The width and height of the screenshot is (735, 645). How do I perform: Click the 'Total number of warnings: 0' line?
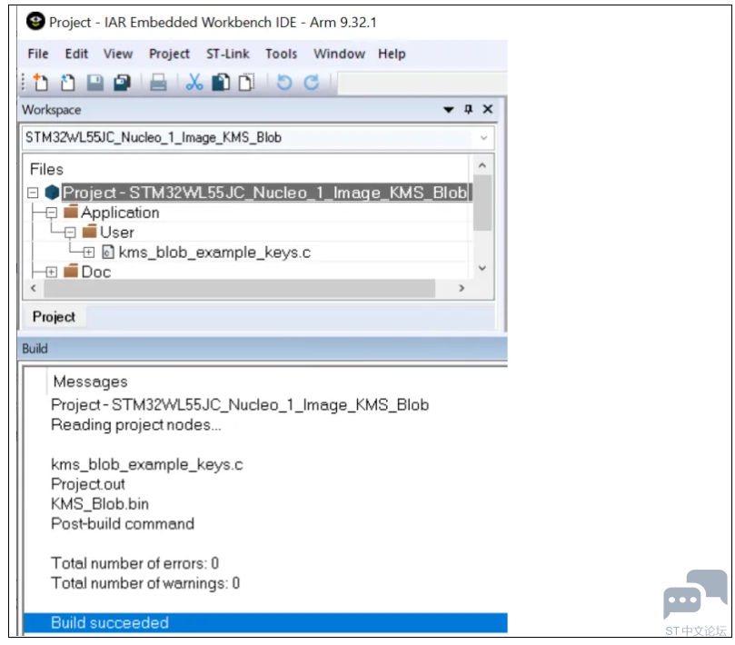[x=145, y=583]
